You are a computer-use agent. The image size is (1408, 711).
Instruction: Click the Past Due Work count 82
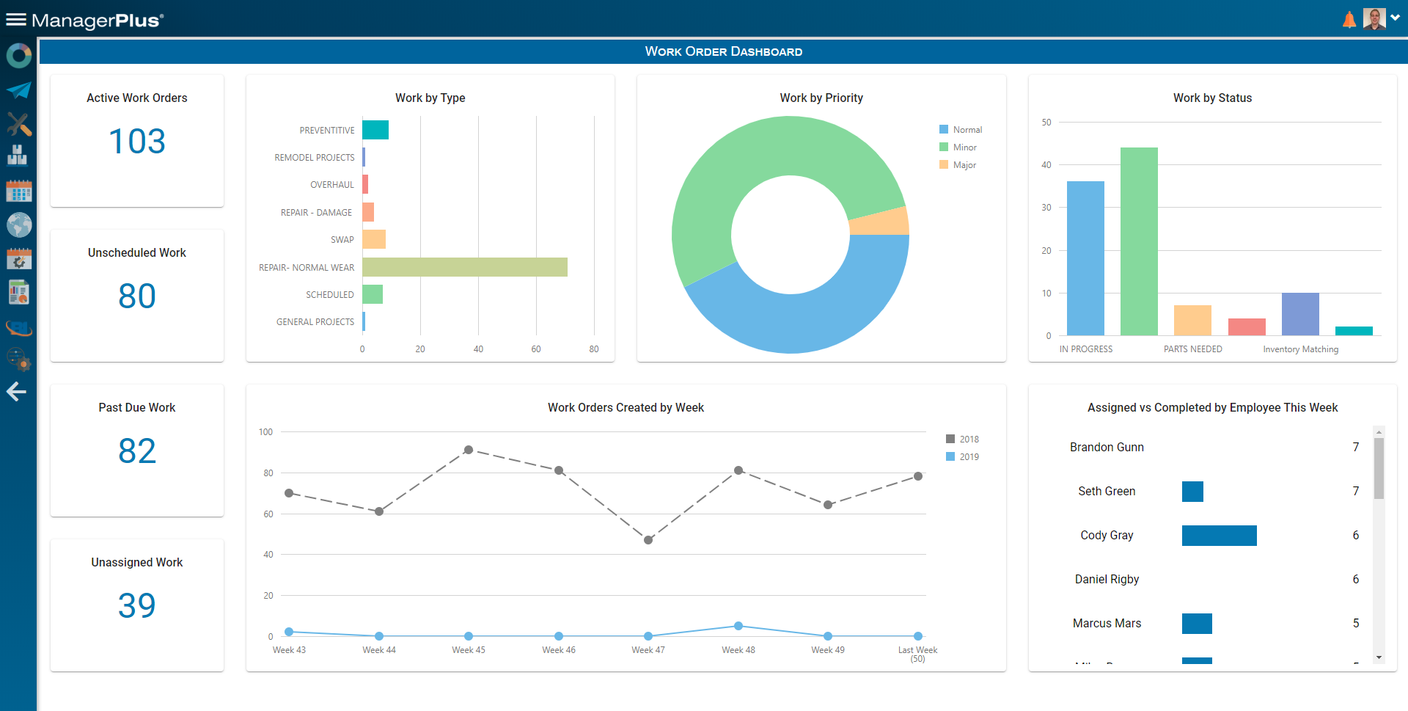click(x=136, y=451)
